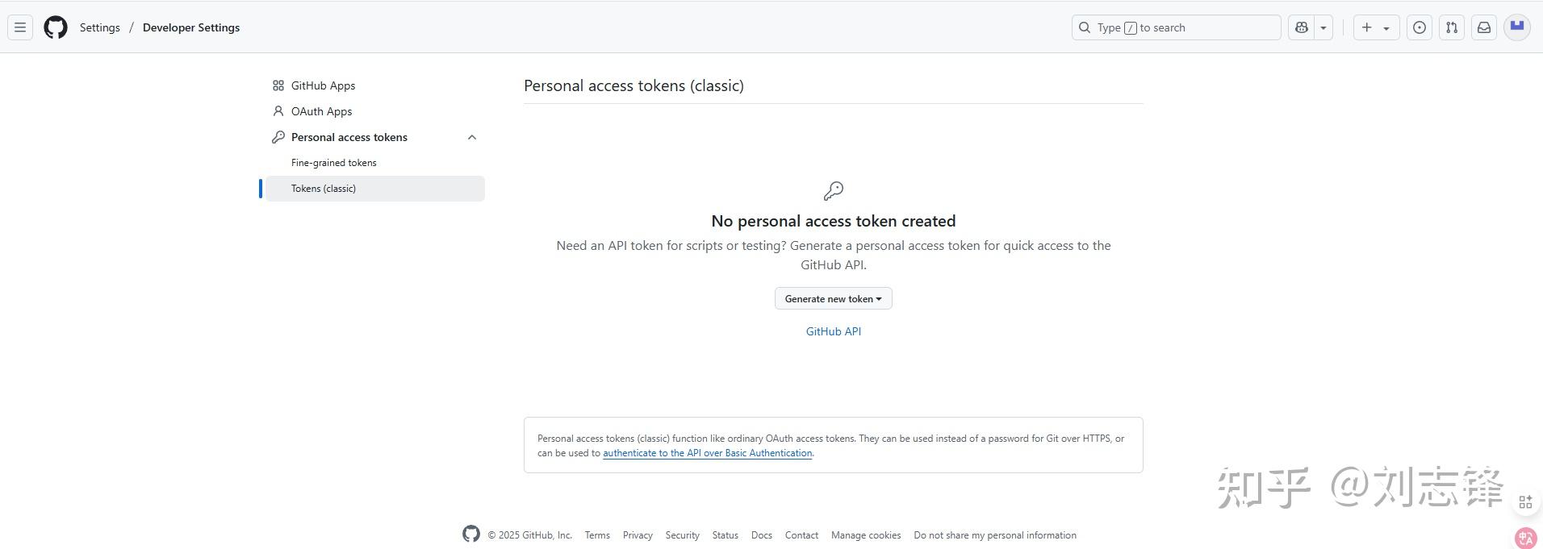Viewport: 1543px width, 549px height.
Task: Collapse the Personal access tokens section
Action: coord(472,137)
